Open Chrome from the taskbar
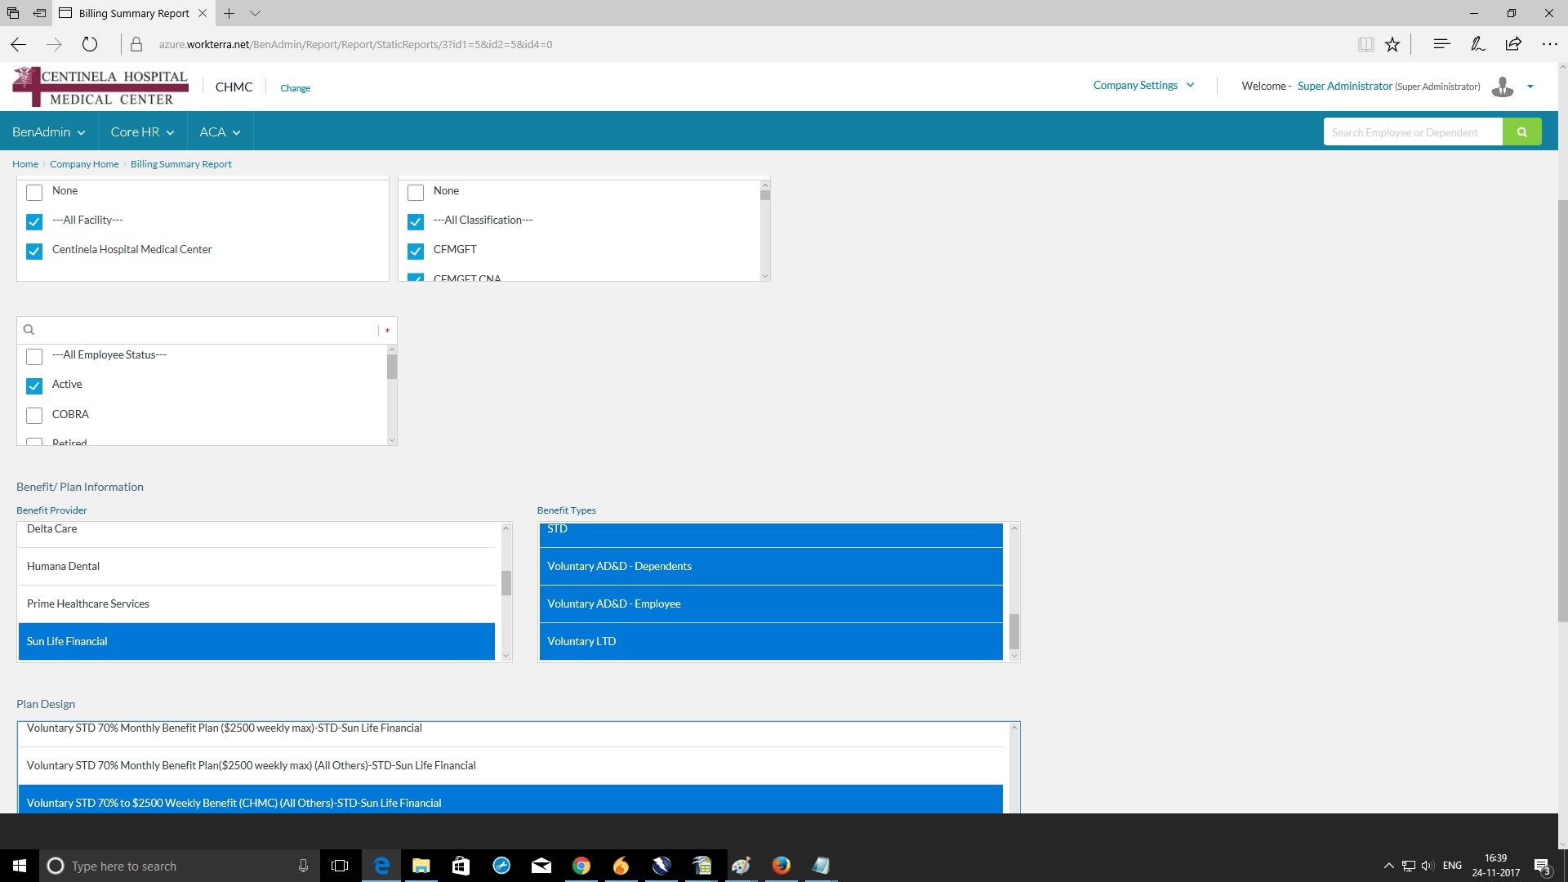The width and height of the screenshot is (1568, 882). [x=581, y=866]
